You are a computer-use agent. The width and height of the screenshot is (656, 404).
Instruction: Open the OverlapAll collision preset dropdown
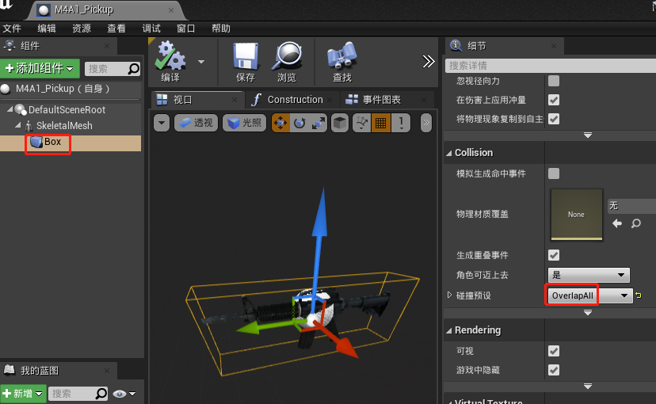click(590, 295)
